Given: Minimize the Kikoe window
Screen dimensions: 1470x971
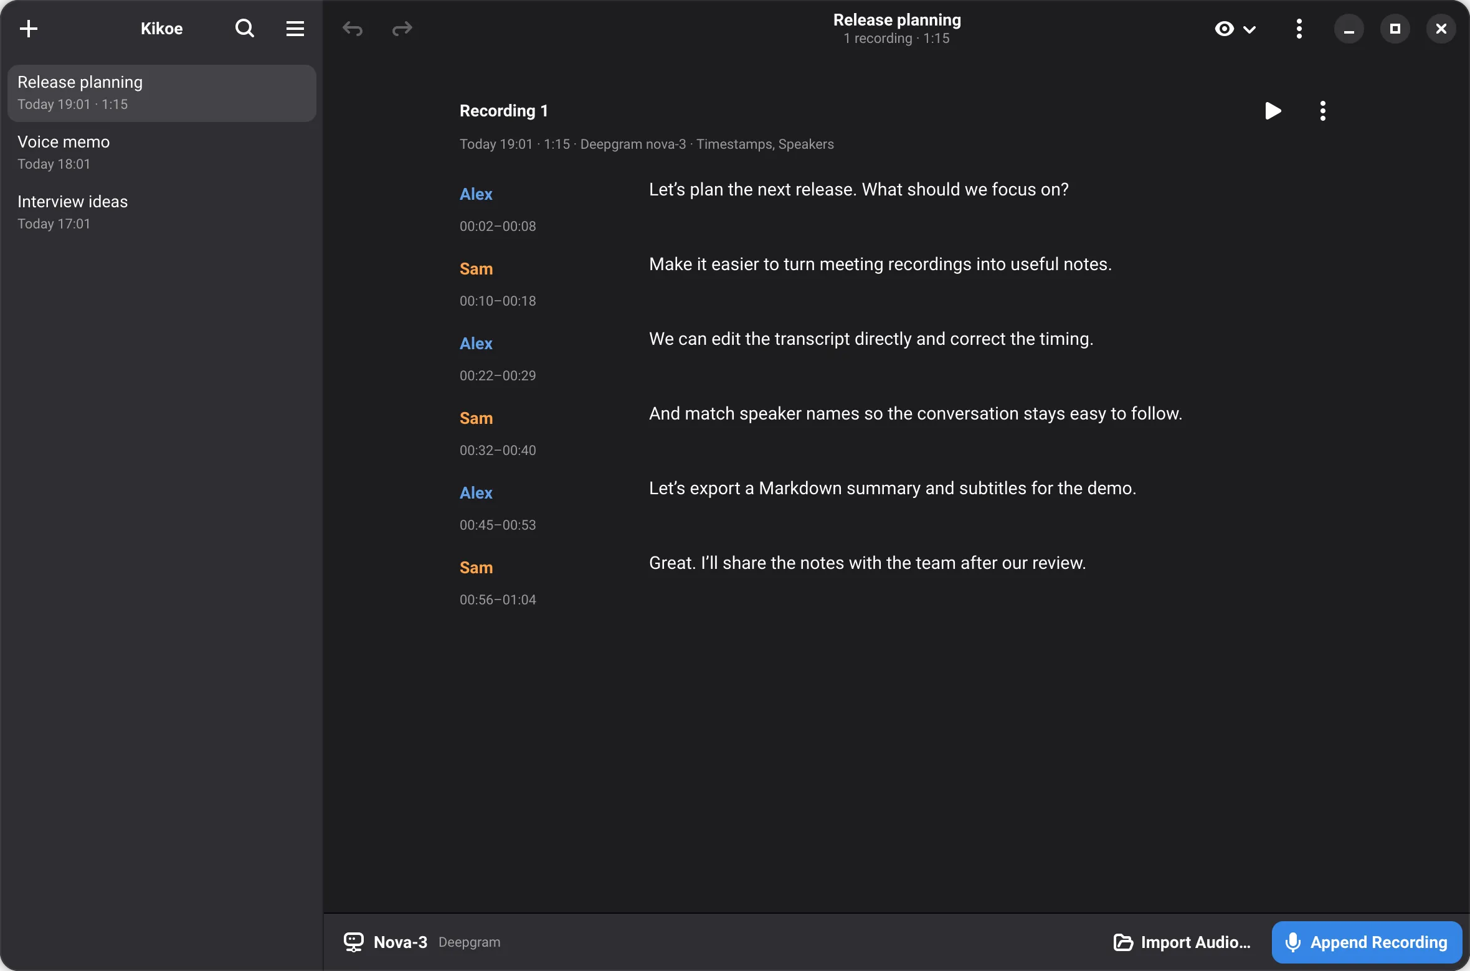Looking at the screenshot, I should point(1349,29).
